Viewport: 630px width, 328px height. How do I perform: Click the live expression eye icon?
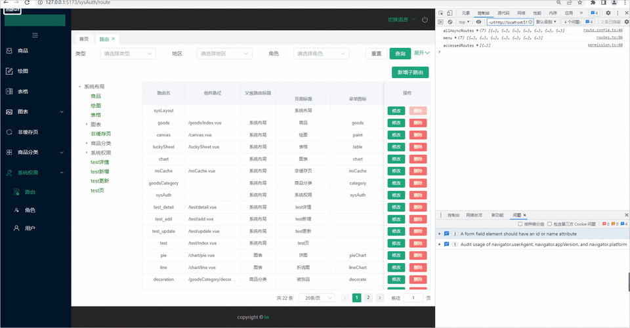pyautogui.click(x=478, y=22)
